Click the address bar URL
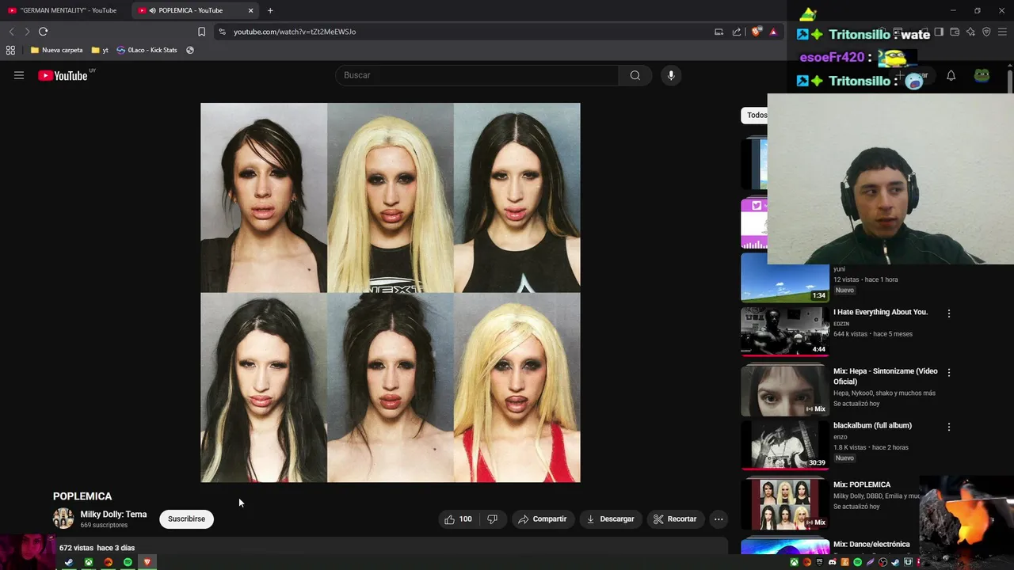1014x570 pixels. click(x=295, y=32)
